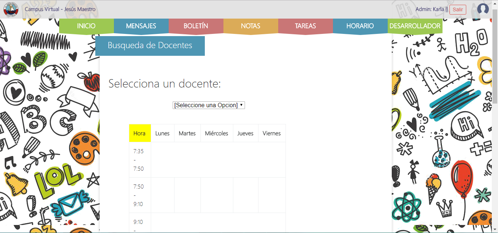Select the TAREAS tab

305,26
